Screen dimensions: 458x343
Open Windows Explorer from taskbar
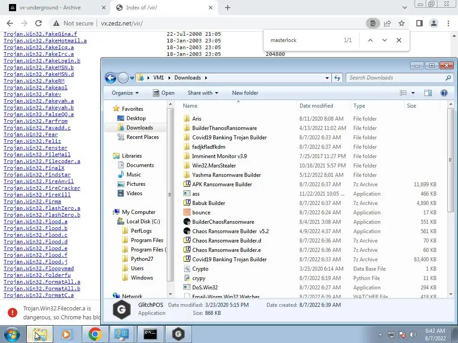(40, 334)
